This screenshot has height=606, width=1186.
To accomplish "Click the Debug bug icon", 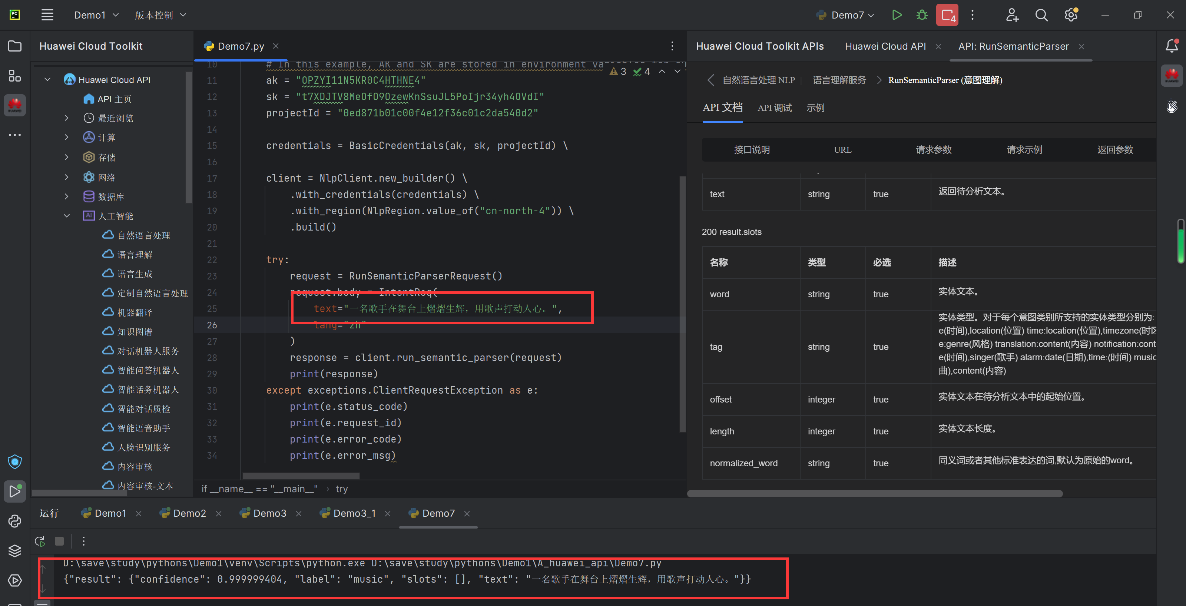I will point(922,15).
